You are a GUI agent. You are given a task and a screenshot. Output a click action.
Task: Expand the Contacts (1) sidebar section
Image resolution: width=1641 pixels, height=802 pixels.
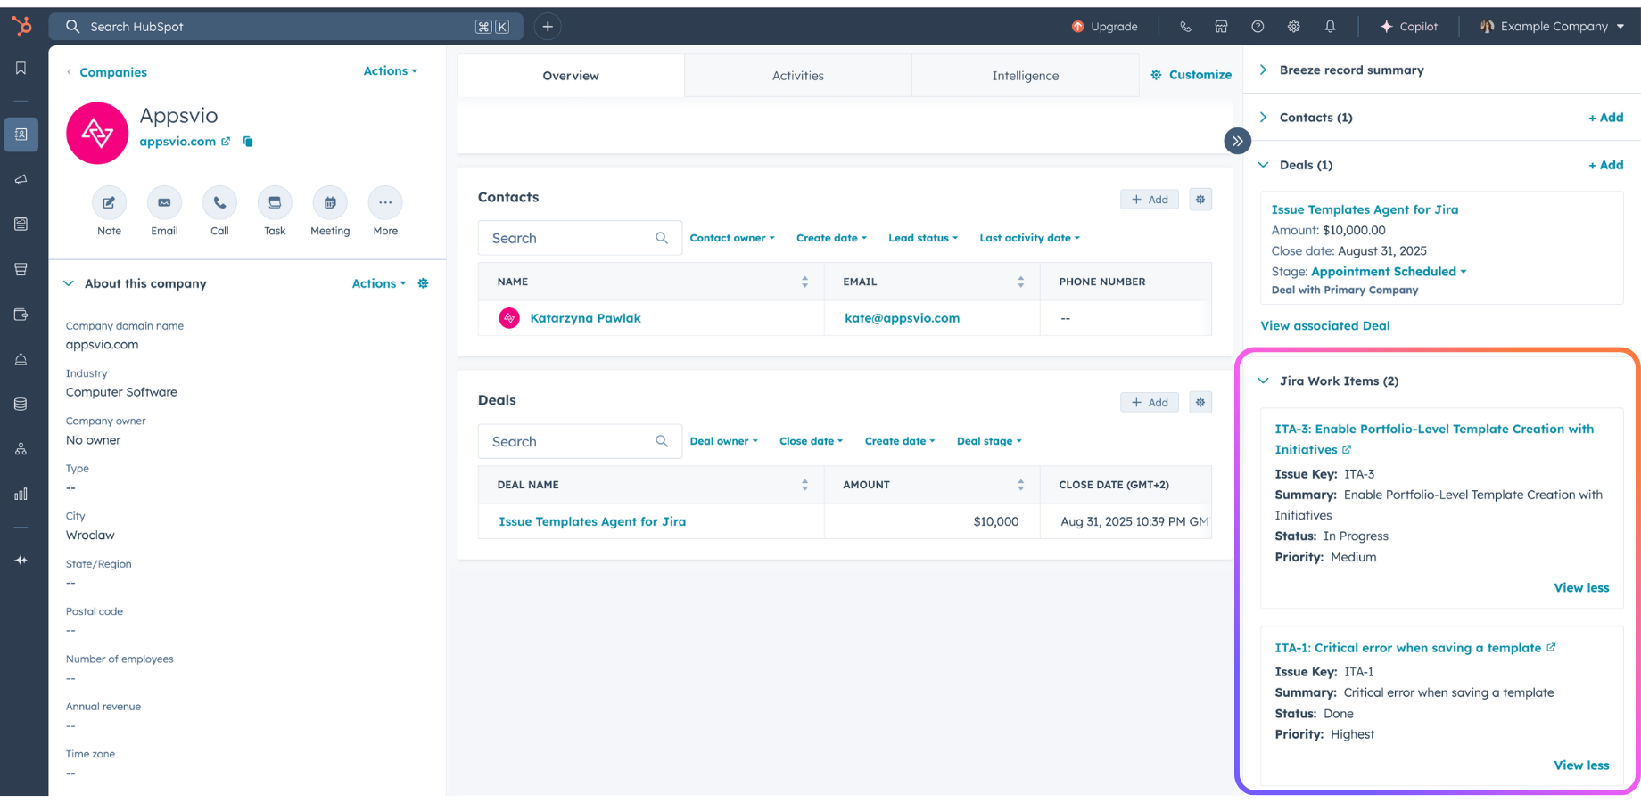click(x=1263, y=118)
